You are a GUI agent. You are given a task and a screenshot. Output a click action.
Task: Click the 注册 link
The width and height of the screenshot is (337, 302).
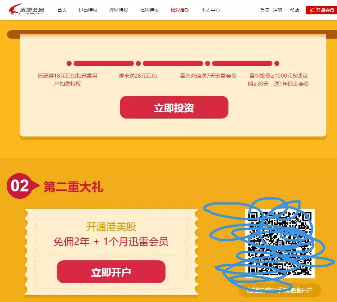tap(277, 10)
